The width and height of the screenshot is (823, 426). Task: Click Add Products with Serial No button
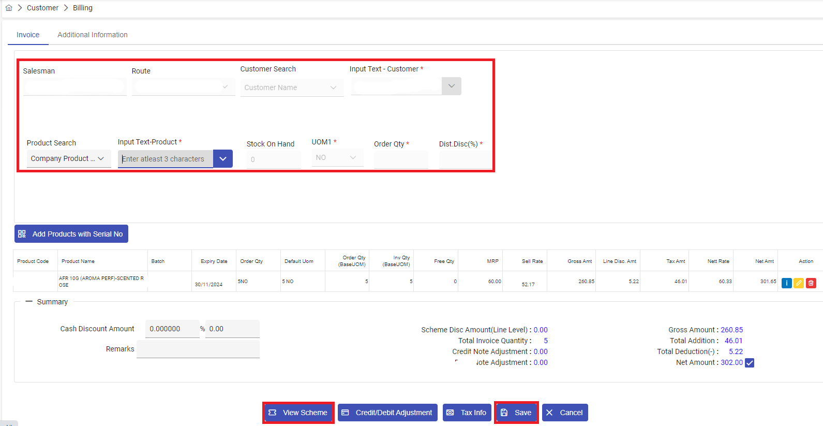click(71, 234)
